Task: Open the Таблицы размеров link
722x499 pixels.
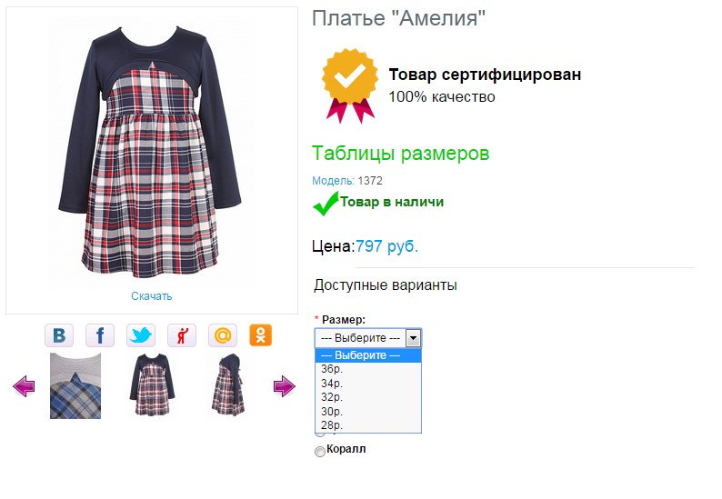Action: (400, 154)
